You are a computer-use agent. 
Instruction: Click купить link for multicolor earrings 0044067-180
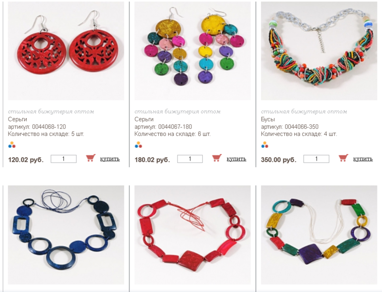[x=236, y=159]
